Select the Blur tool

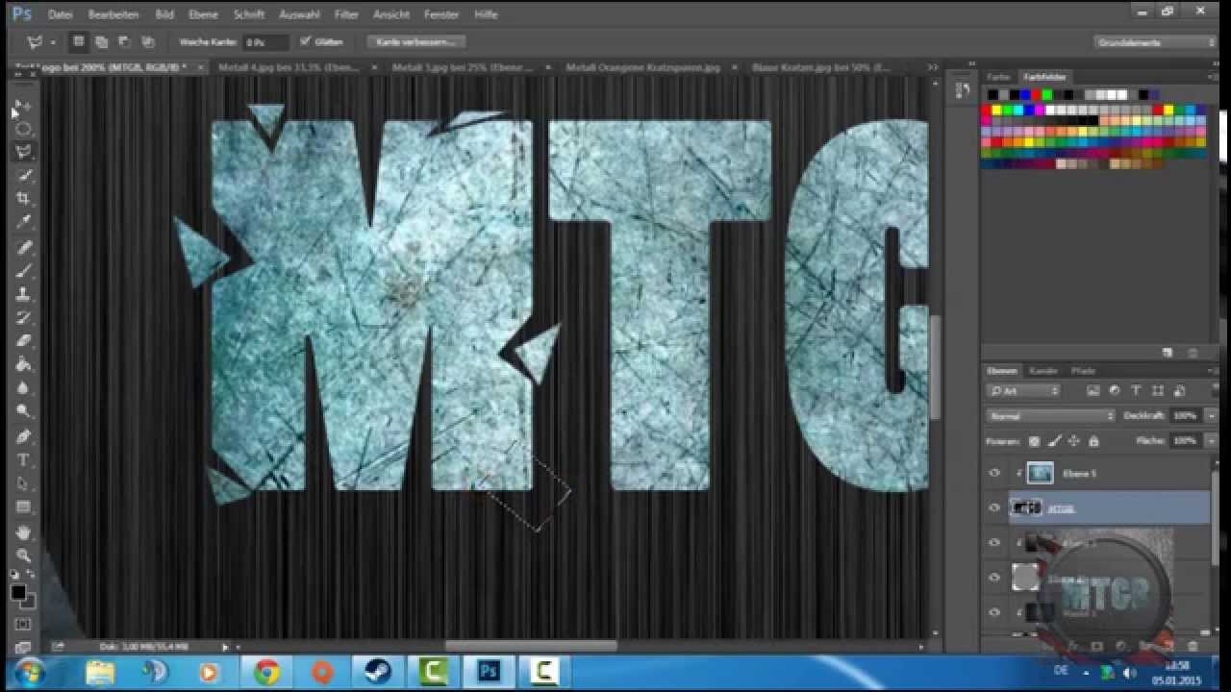click(23, 388)
